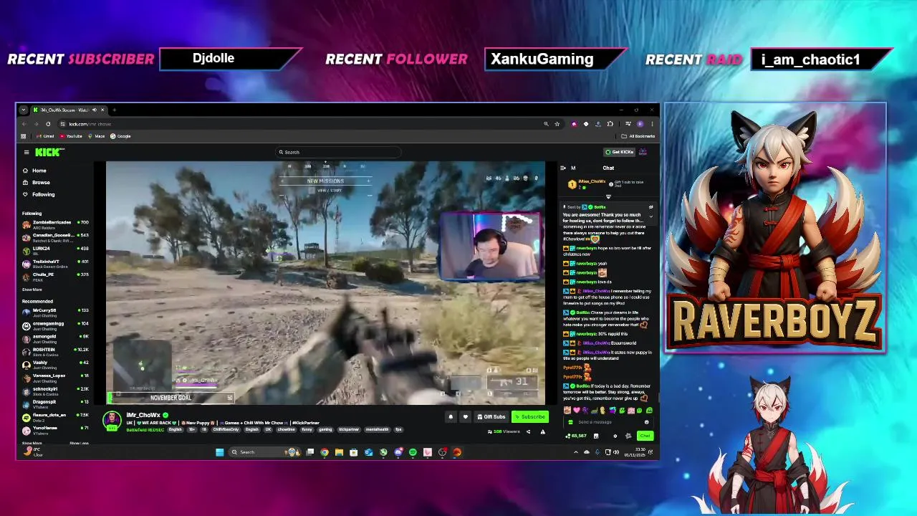Click the KICK logo
Viewport: 917px width, 516px height.
pos(49,152)
